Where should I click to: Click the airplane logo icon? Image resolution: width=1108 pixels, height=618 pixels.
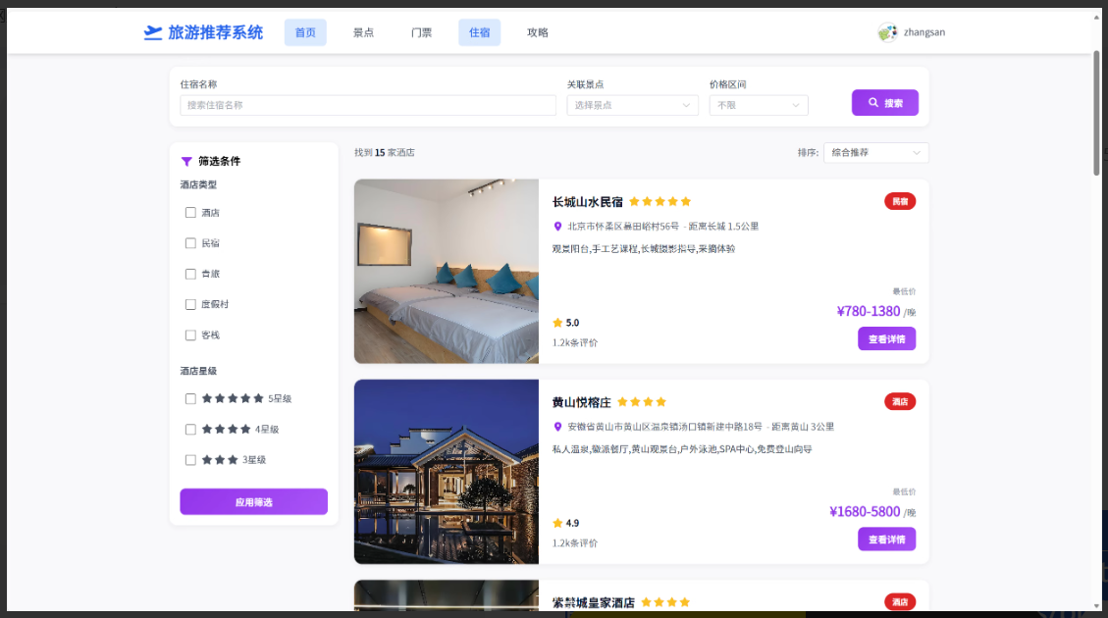(153, 32)
